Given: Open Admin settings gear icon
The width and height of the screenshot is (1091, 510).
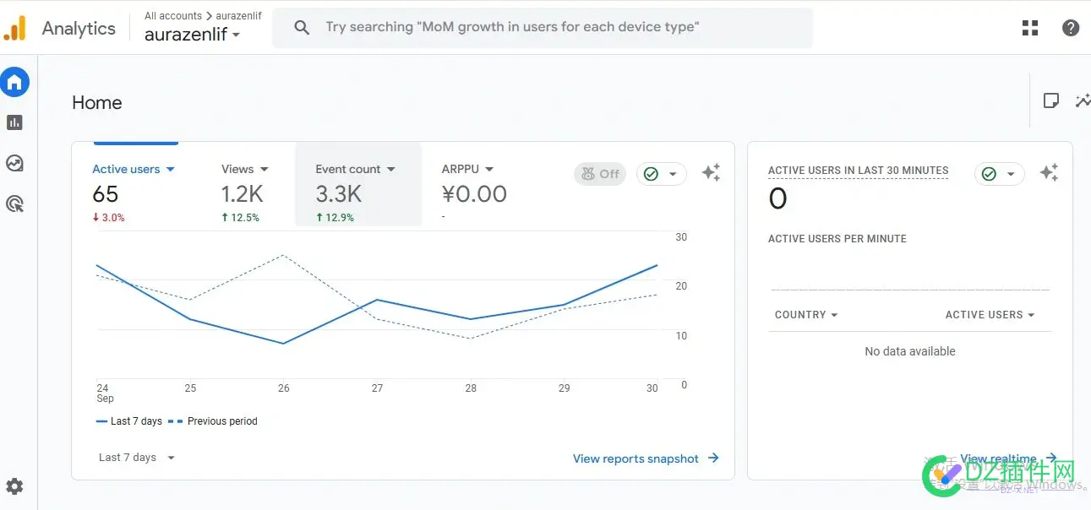Looking at the screenshot, I should 14,486.
